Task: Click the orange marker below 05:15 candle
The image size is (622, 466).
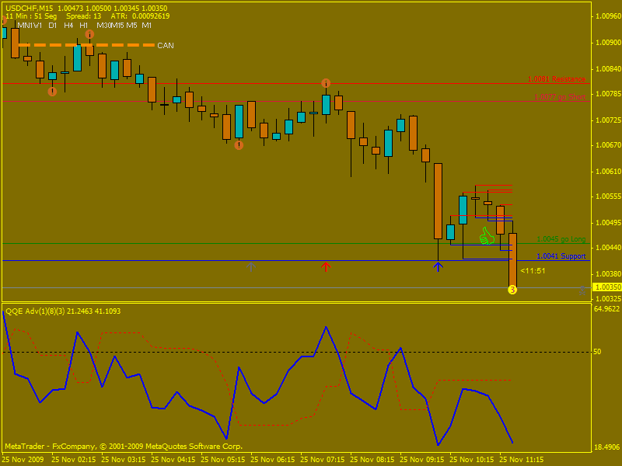Action: 239,144
